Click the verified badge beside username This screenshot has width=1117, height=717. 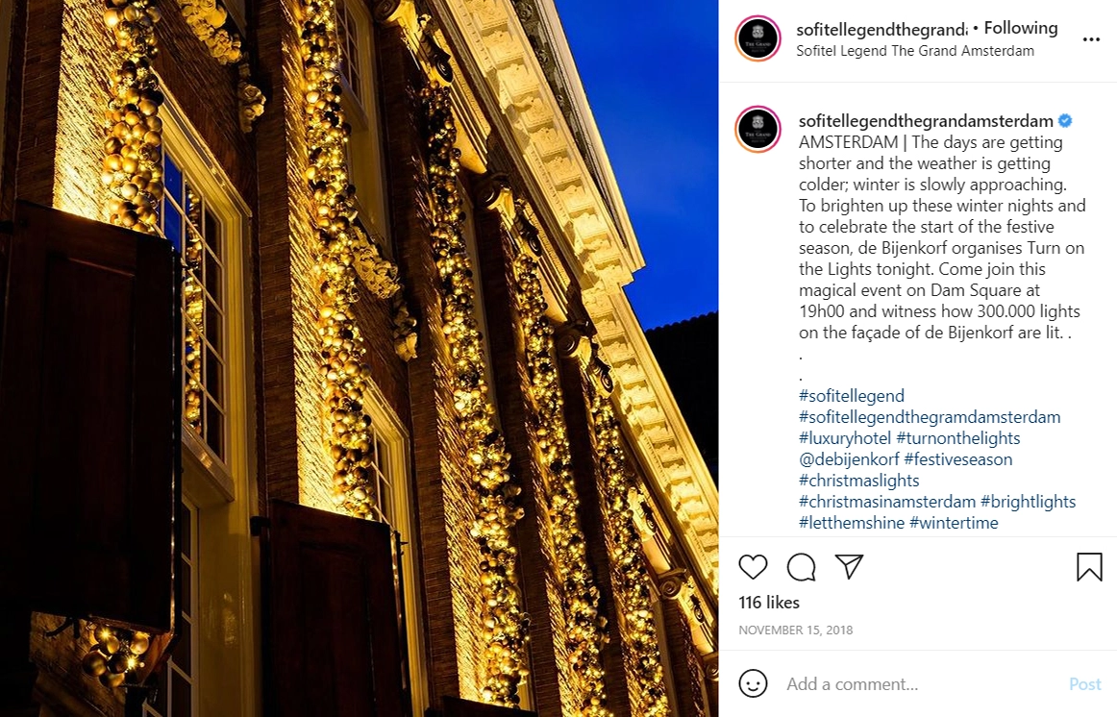coord(1065,121)
